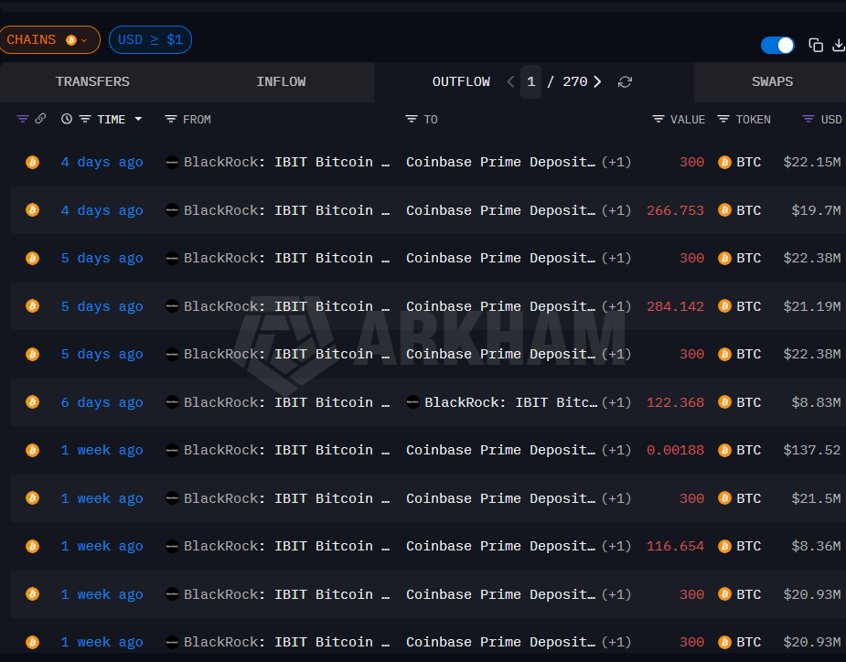This screenshot has height=662, width=846.
Task: Click the 116.654 value cell
Action: [x=675, y=546]
